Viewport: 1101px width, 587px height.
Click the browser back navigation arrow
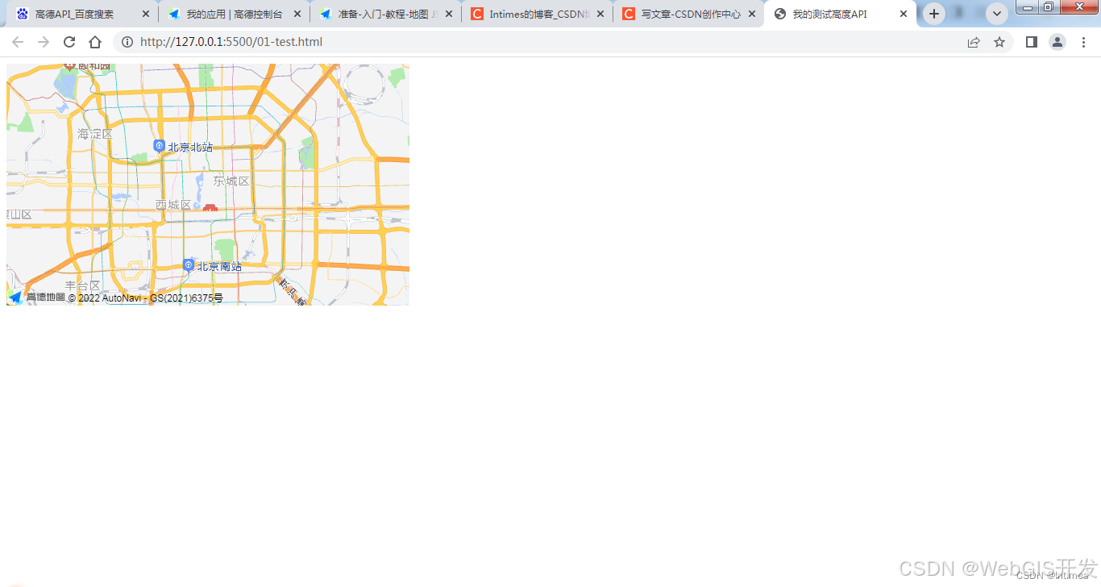tap(18, 42)
